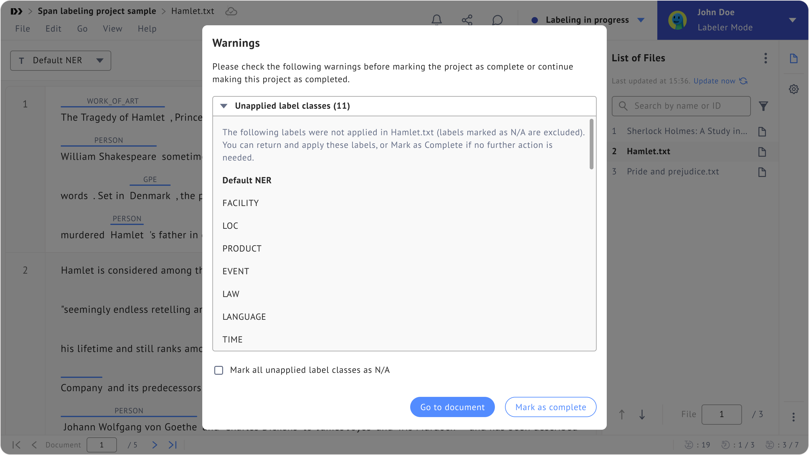The width and height of the screenshot is (809, 455).
Task: Collapse Unapplied label classes section
Action: click(224, 106)
